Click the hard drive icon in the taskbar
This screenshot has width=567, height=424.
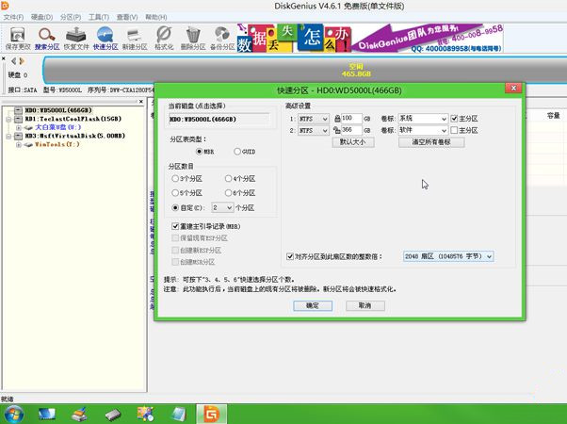(113, 415)
